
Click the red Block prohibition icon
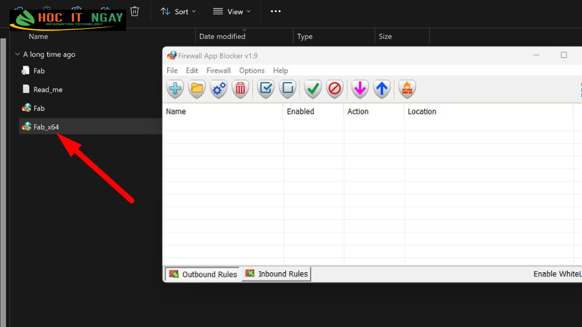pos(335,89)
